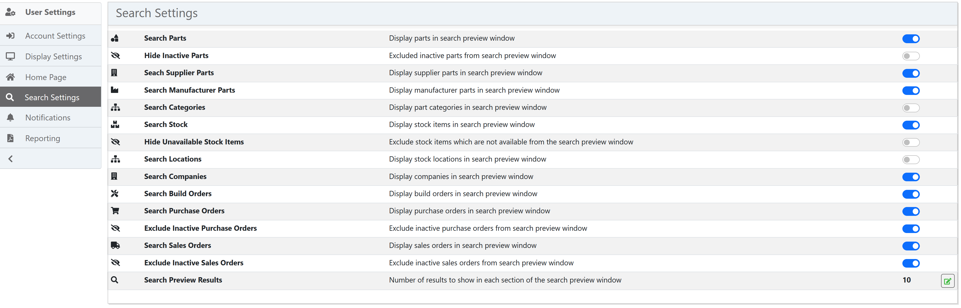This screenshot has width=961, height=308.
Task: Turn on the Search Categories switch
Action: (911, 108)
